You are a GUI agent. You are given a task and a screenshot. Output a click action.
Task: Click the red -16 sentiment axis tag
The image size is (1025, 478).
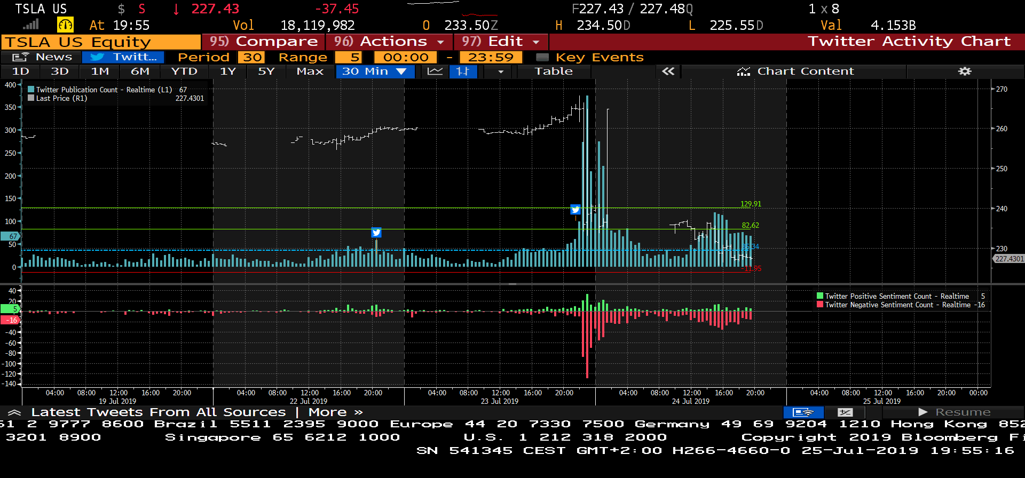pyautogui.click(x=11, y=320)
